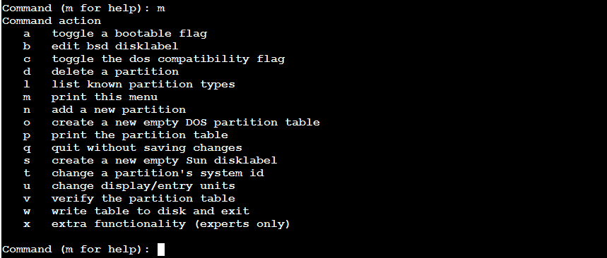Click 'change a partition's system id' line
The image size is (607, 258).
[158, 173]
